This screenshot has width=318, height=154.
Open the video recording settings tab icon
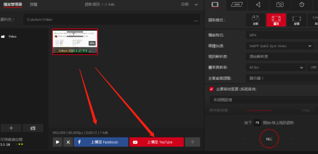coord(215,5)
